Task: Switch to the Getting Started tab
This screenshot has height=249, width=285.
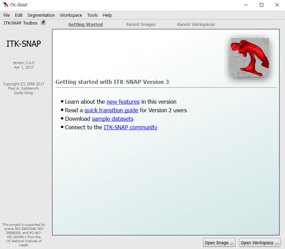Action: click(85, 24)
